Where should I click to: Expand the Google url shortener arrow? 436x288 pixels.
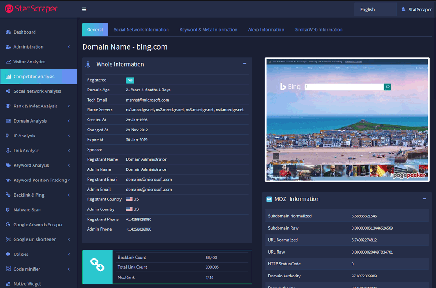(69, 239)
